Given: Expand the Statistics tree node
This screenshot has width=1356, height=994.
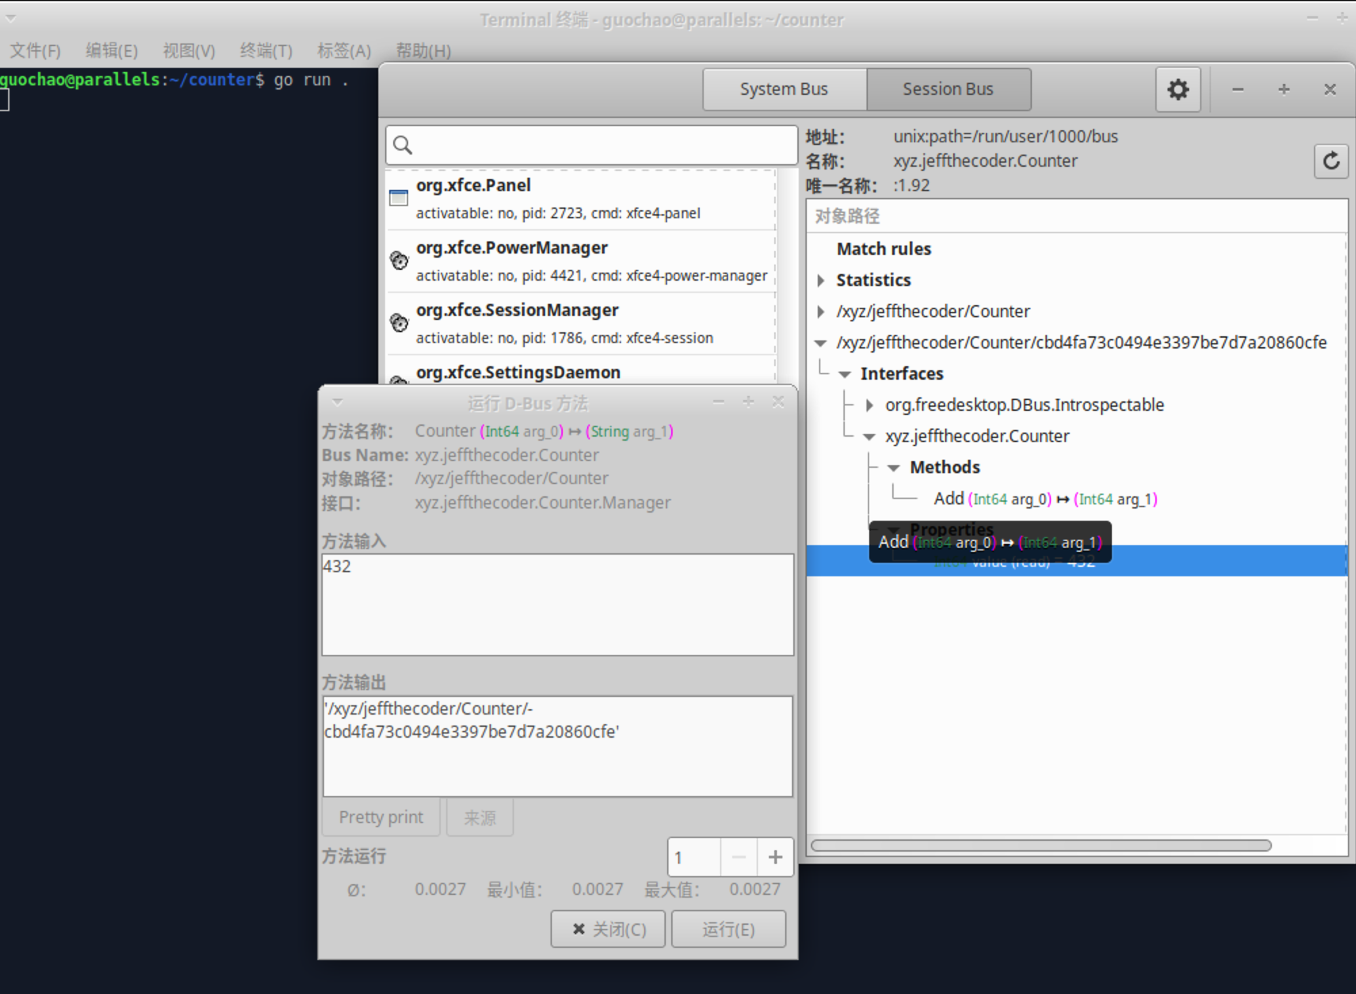Looking at the screenshot, I should point(821,280).
